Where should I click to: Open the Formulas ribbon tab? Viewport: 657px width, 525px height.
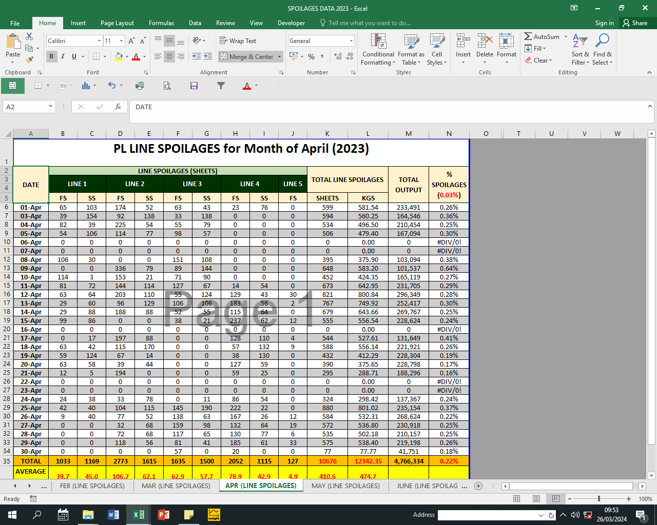tap(161, 23)
